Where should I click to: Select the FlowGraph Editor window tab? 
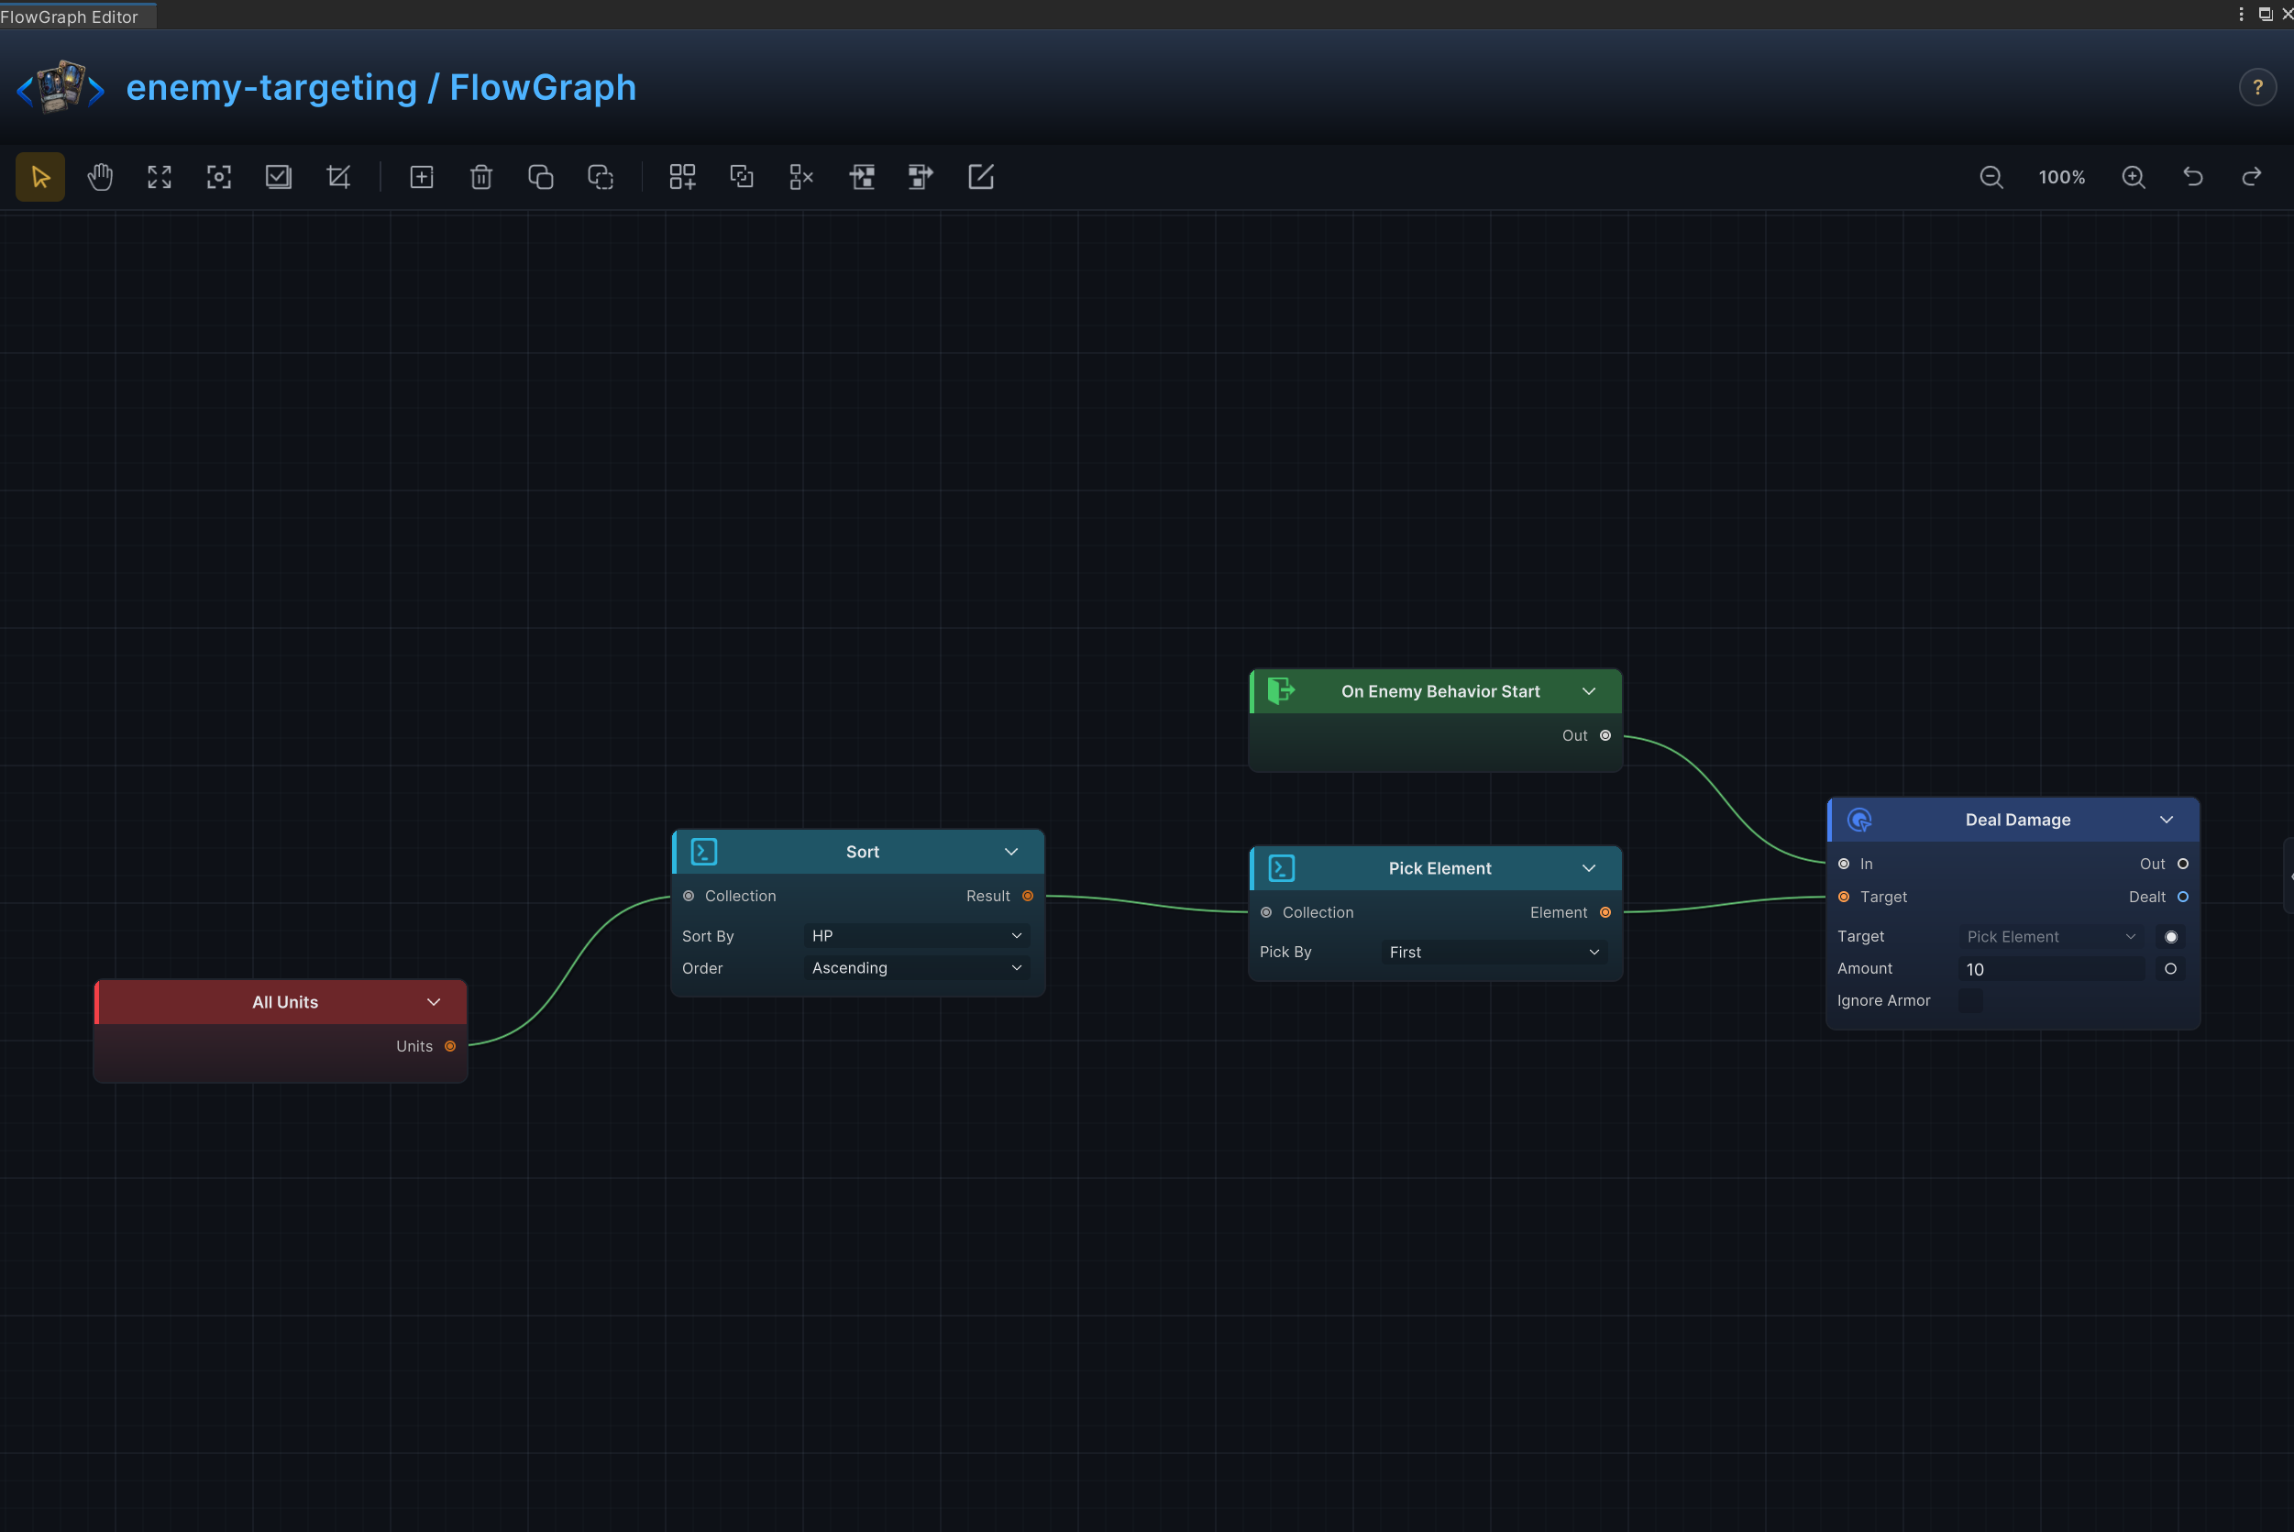click(x=76, y=17)
